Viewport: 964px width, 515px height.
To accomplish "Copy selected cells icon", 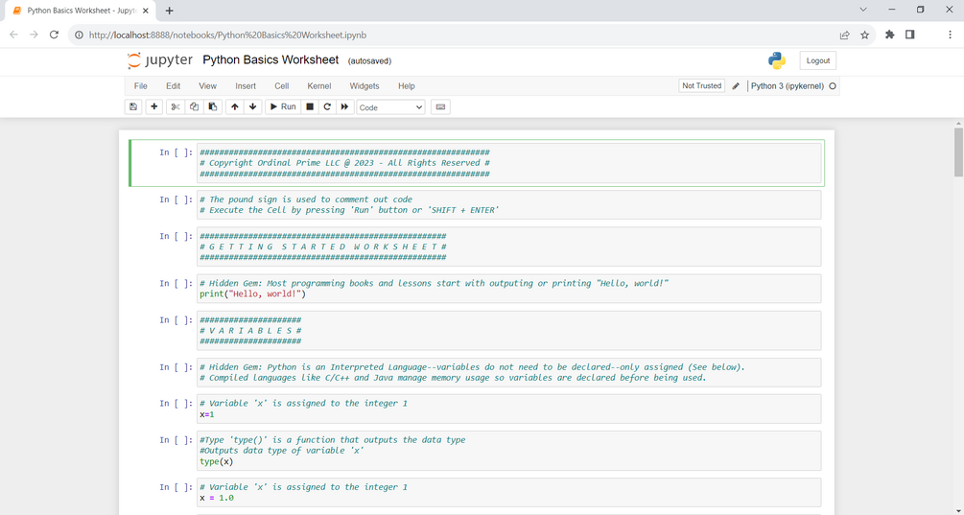I will (x=195, y=107).
